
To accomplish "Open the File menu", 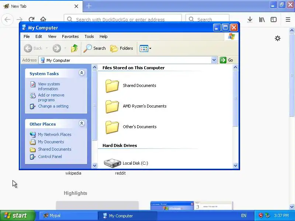I will pos(27,36).
